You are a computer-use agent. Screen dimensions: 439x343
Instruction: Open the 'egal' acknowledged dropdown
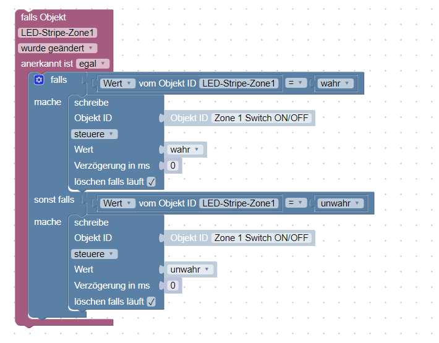[x=93, y=64]
